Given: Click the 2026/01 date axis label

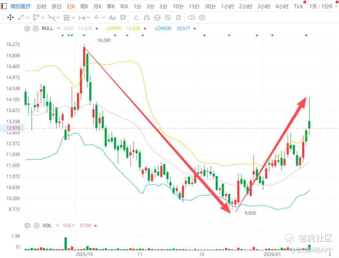Looking at the screenshot, I should tap(272, 254).
